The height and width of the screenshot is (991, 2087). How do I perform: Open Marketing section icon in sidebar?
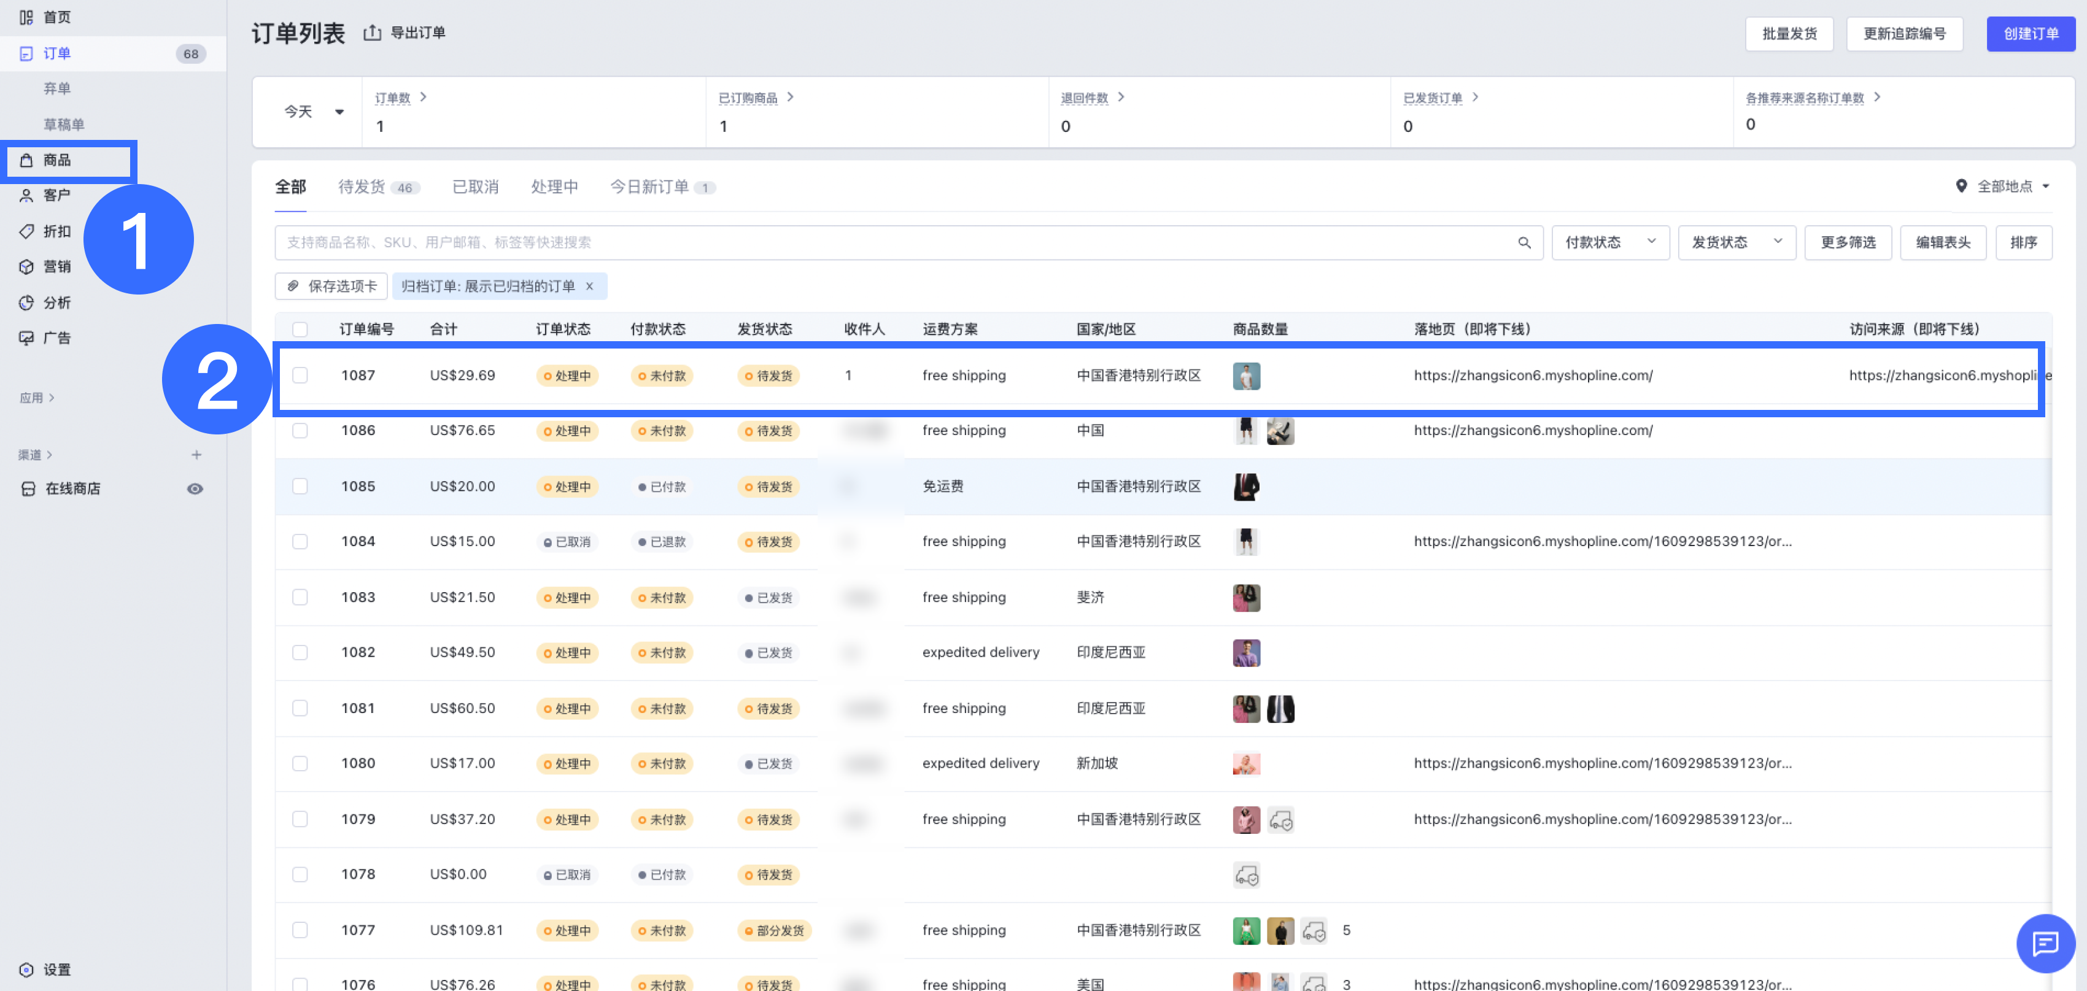click(x=27, y=267)
